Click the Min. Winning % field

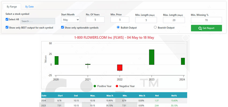[207, 20]
